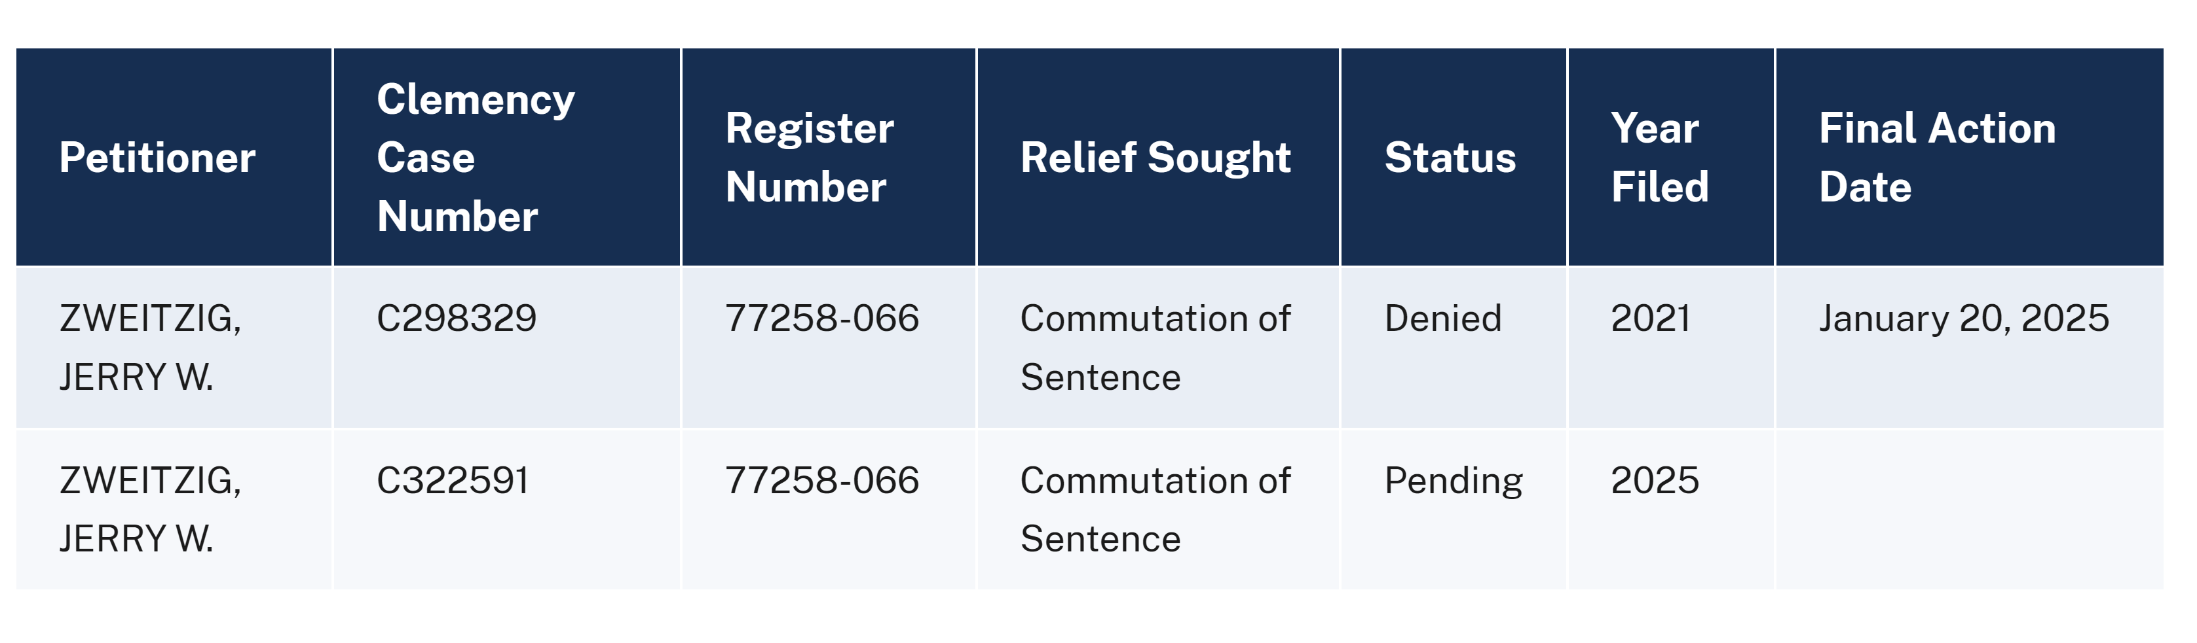The image size is (2197, 643).
Task: Click Commutation of Sentence in first row
Action: pos(1155,347)
